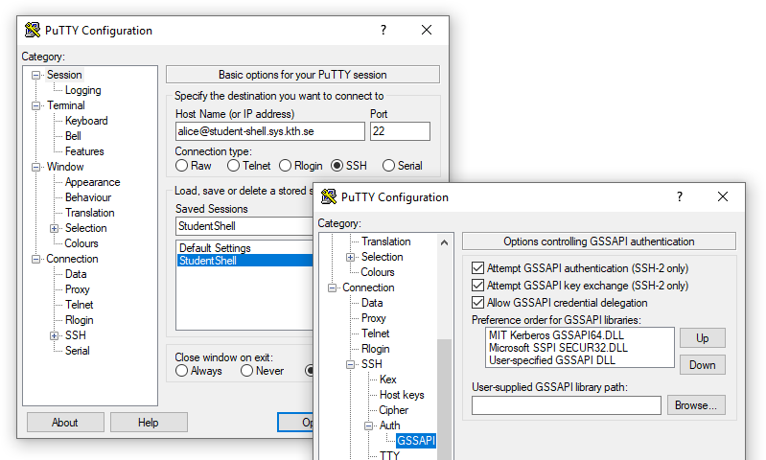Click the PuTTY icon in the front dialog title bar
The height and width of the screenshot is (460, 766).
point(330,197)
